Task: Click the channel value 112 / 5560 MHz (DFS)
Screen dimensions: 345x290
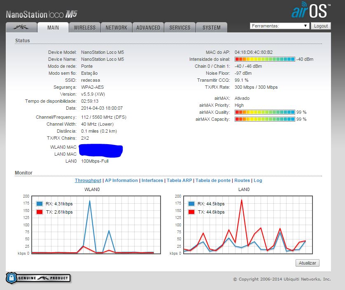Action: [104, 117]
